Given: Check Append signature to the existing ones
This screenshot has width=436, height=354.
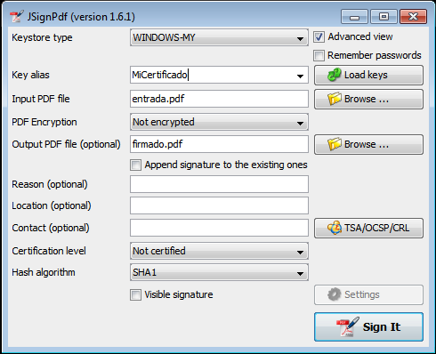Looking at the screenshot, I should [135, 165].
